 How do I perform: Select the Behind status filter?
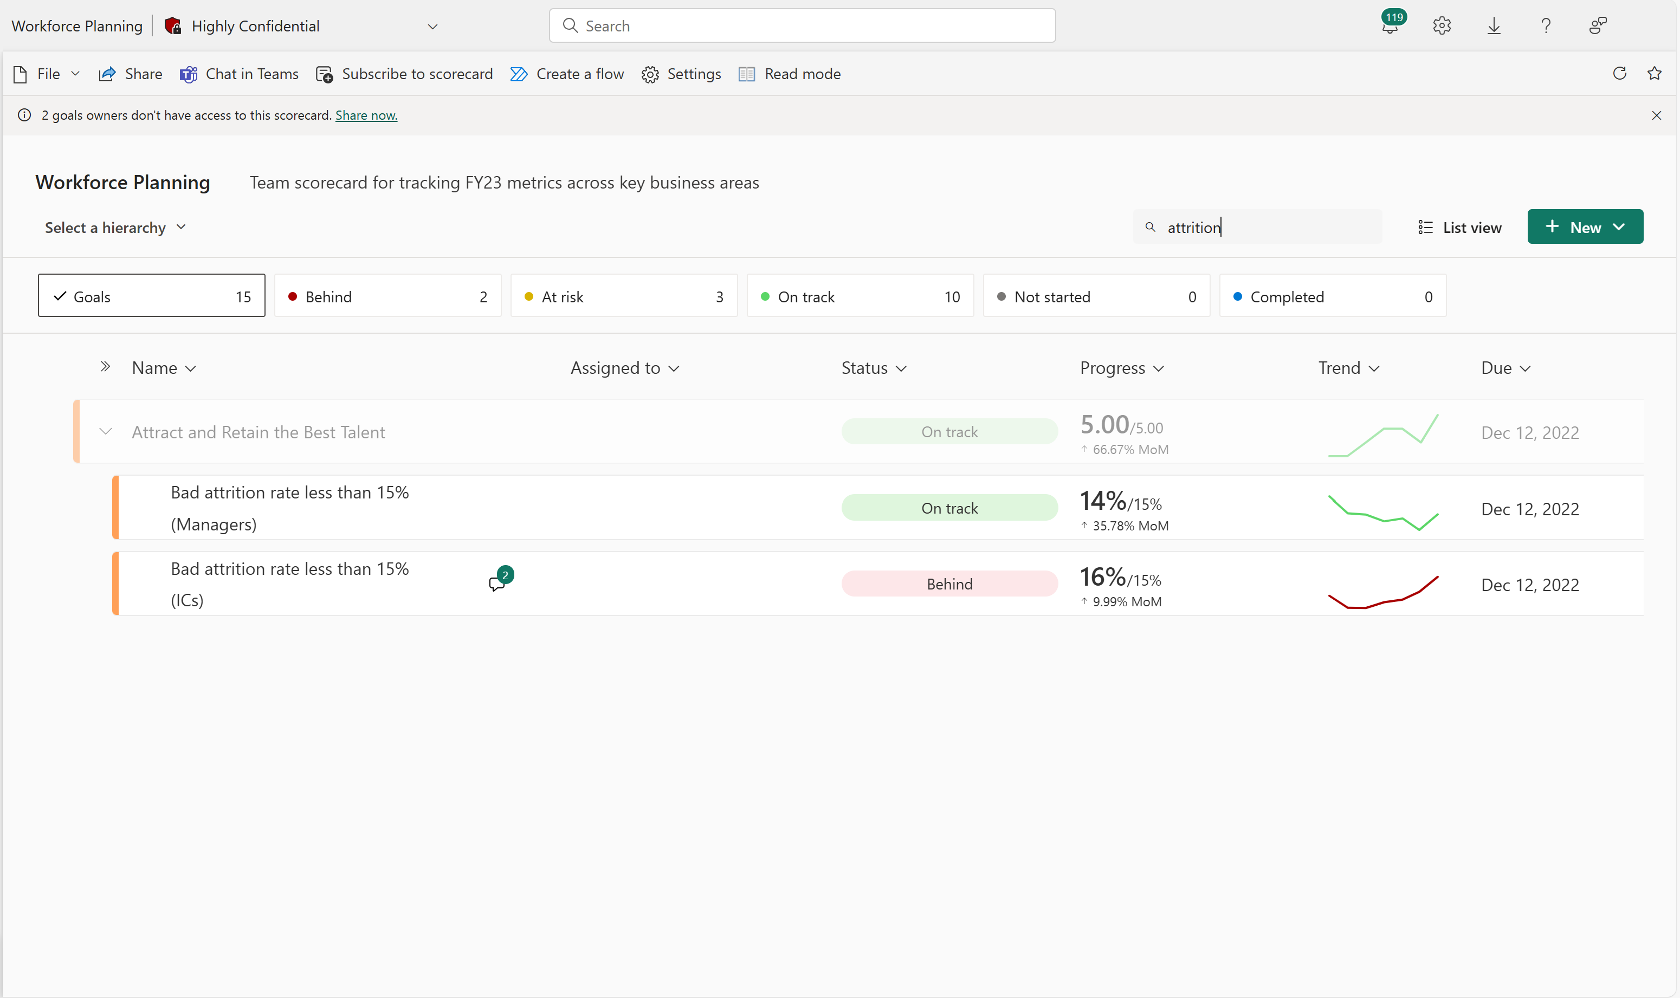(386, 296)
